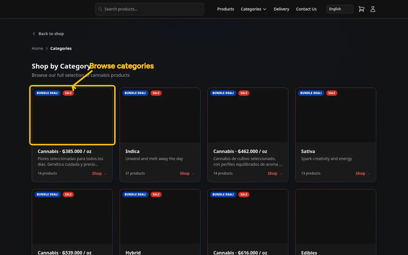Click the 31 products count text
Viewport: 408px width, 255px height.
135,173
